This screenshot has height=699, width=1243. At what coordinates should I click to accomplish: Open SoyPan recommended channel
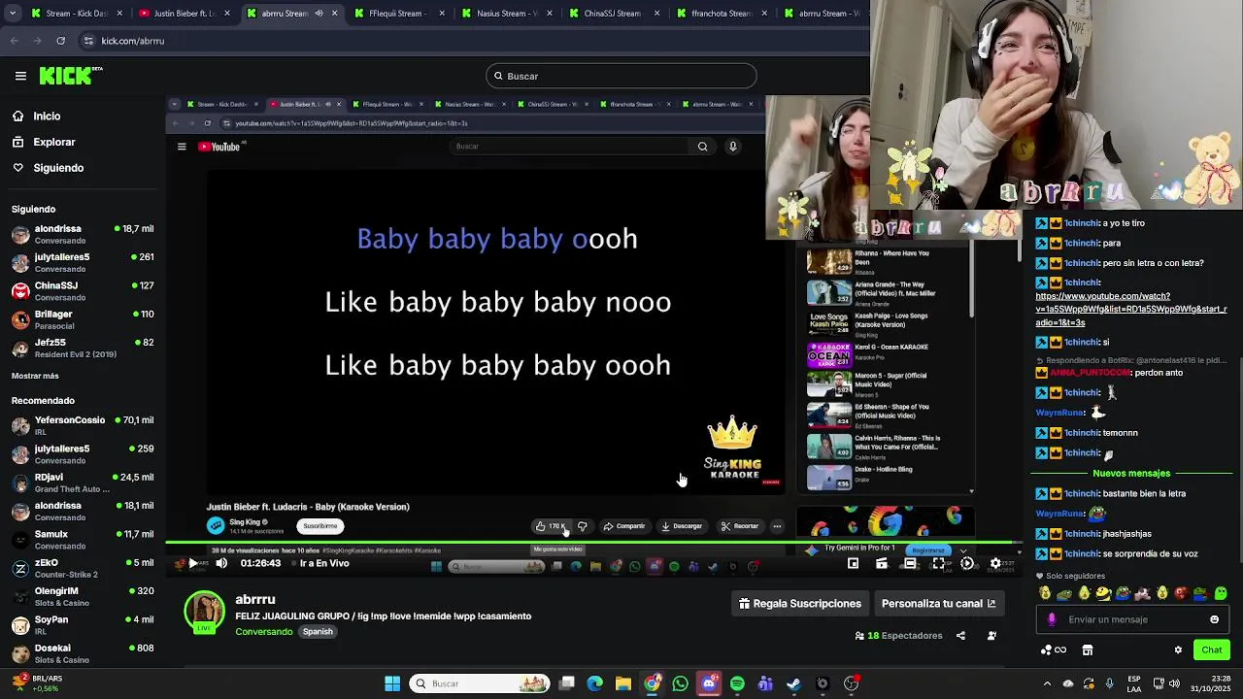[x=83, y=625]
